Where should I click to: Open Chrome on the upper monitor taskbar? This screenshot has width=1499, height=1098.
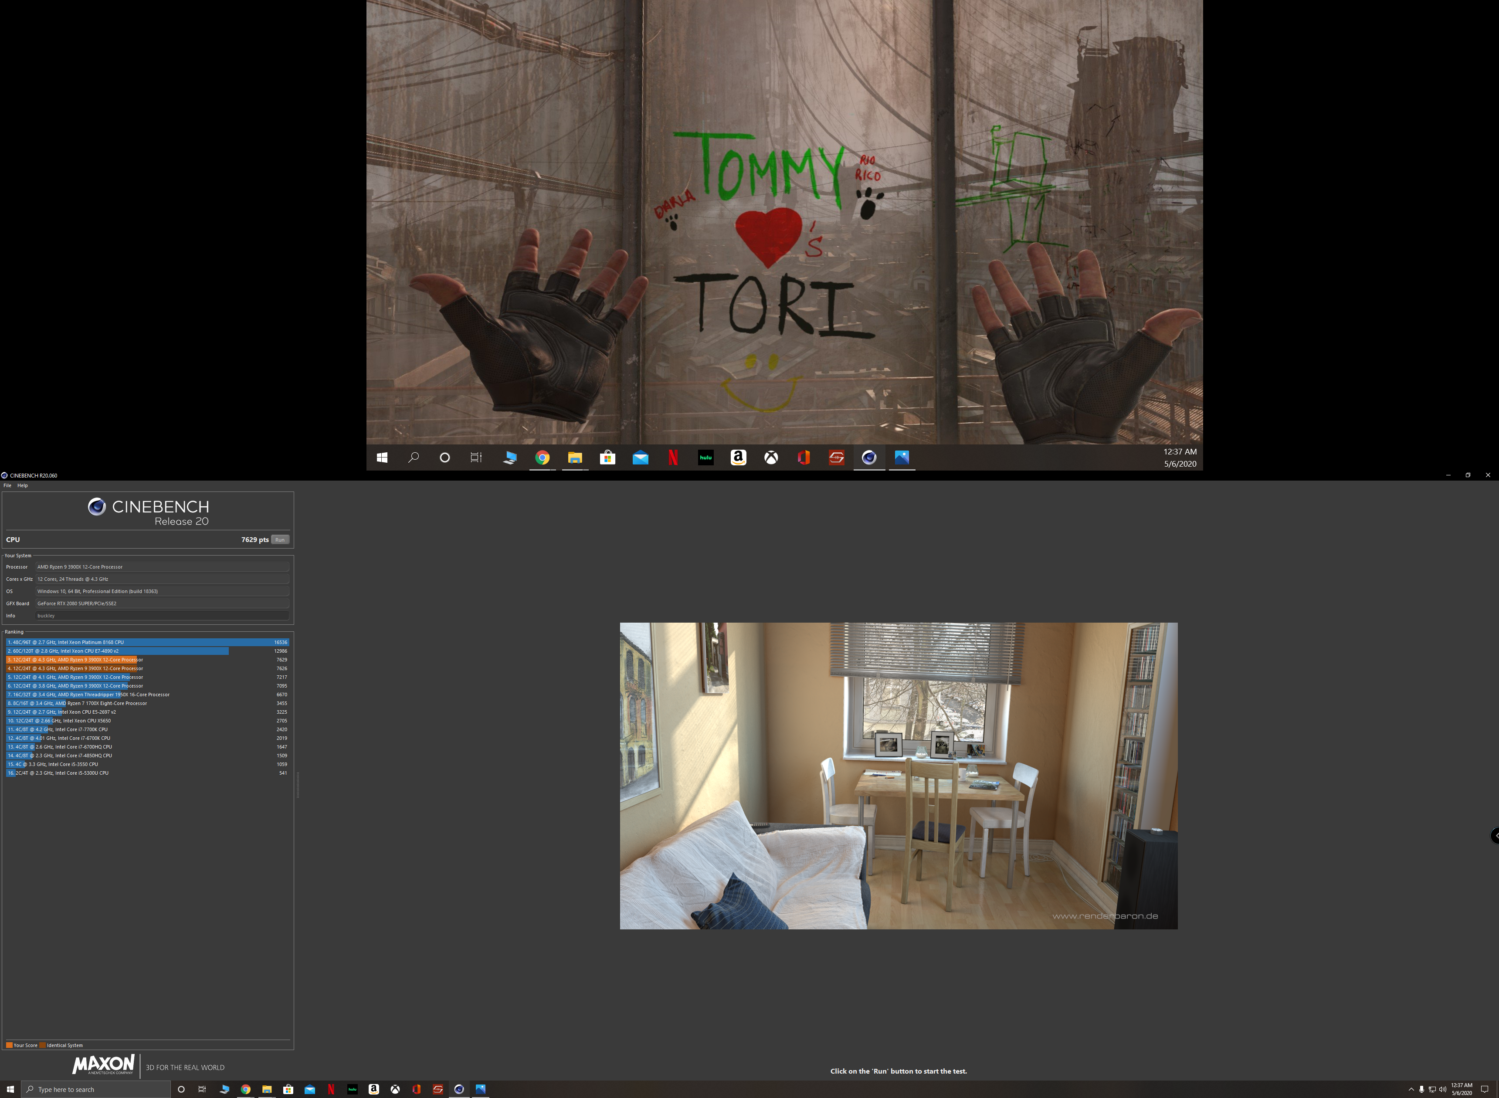(x=543, y=457)
